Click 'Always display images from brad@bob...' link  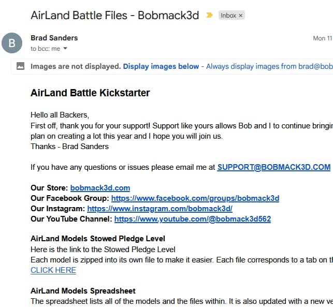pos(269,66)
